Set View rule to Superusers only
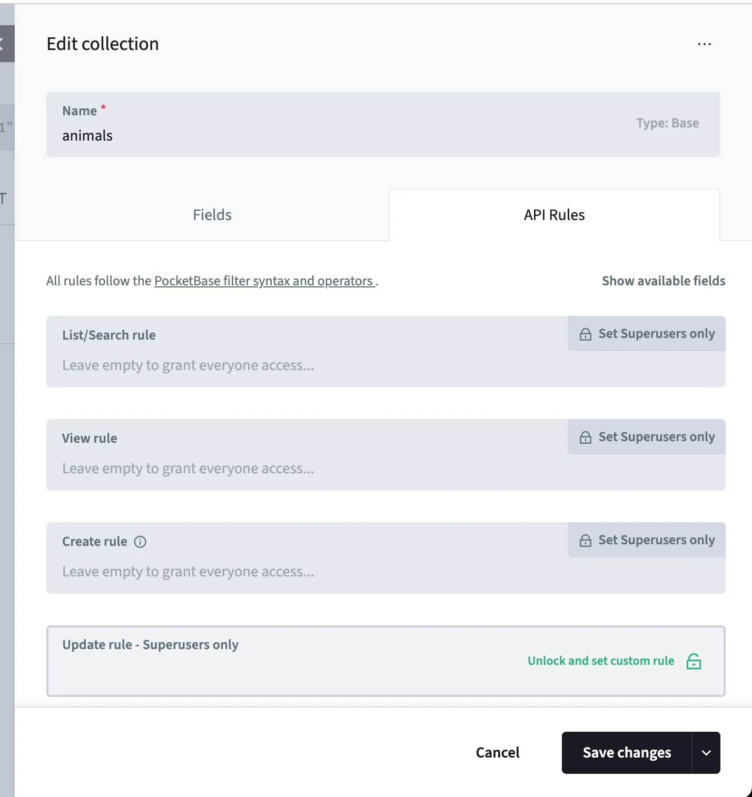Viewport: 752px width, 797px height. (x=656, y=437)
